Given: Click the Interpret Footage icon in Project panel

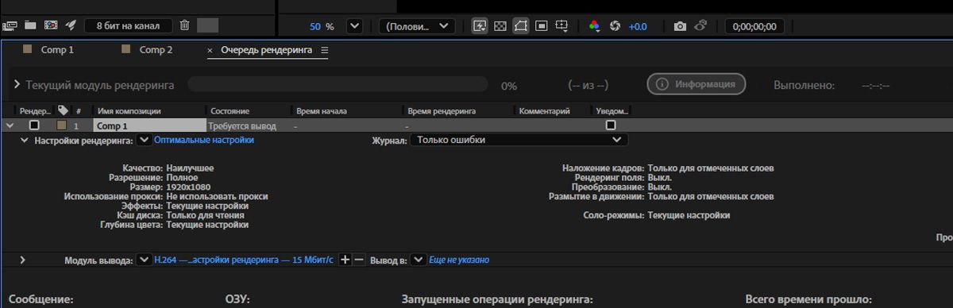Looking at the screenshot, I should 10,25.
